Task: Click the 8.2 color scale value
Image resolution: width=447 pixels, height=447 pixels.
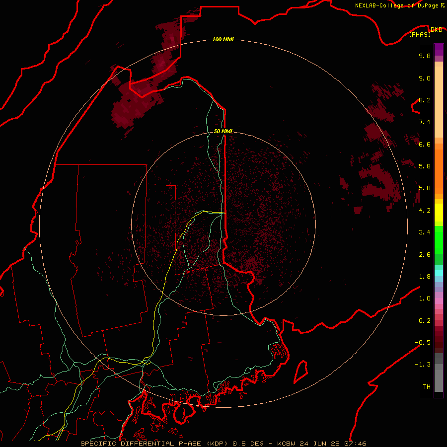Action: 425,100
